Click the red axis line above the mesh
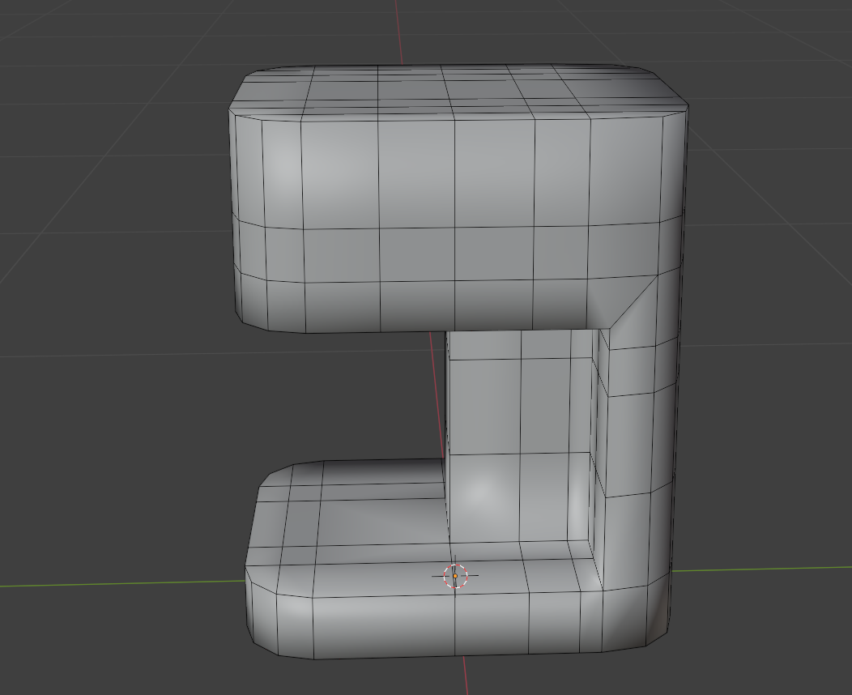Screen dimensions: 852x695 pos(399,32)
